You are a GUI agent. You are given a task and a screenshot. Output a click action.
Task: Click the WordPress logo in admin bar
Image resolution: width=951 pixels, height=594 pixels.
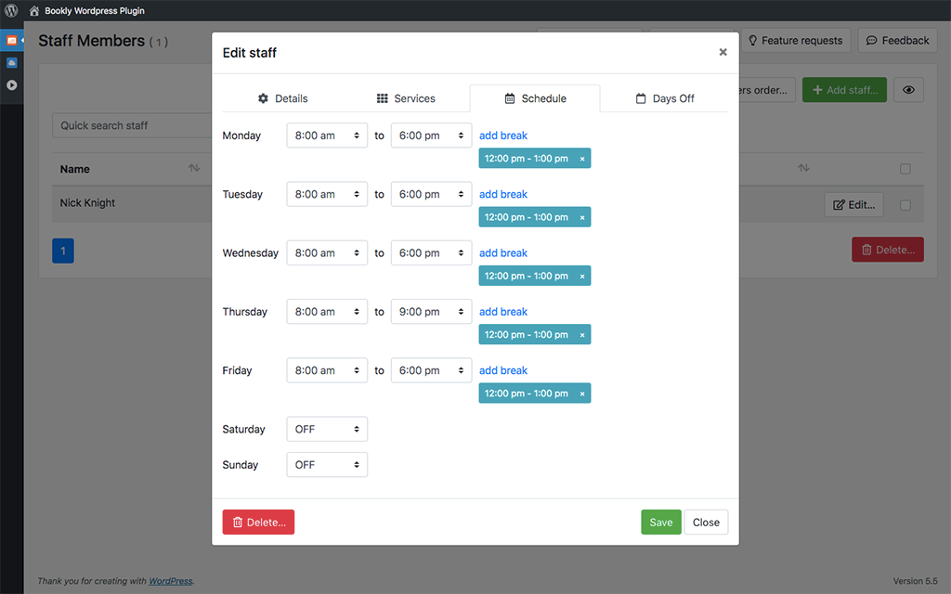(x=11, y=11)
